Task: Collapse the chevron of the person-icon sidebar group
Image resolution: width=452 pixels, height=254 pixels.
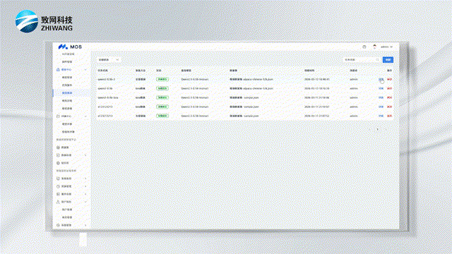Action: click(85, 202)
